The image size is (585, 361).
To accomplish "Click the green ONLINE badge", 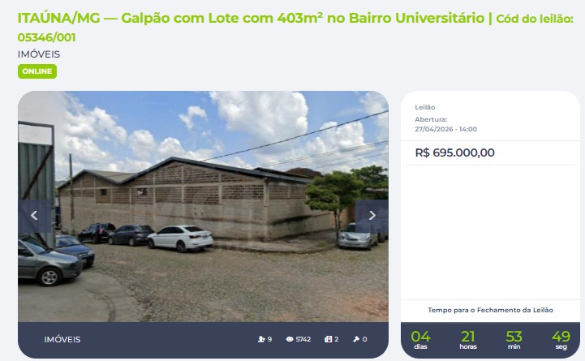I will coord(37,71).
